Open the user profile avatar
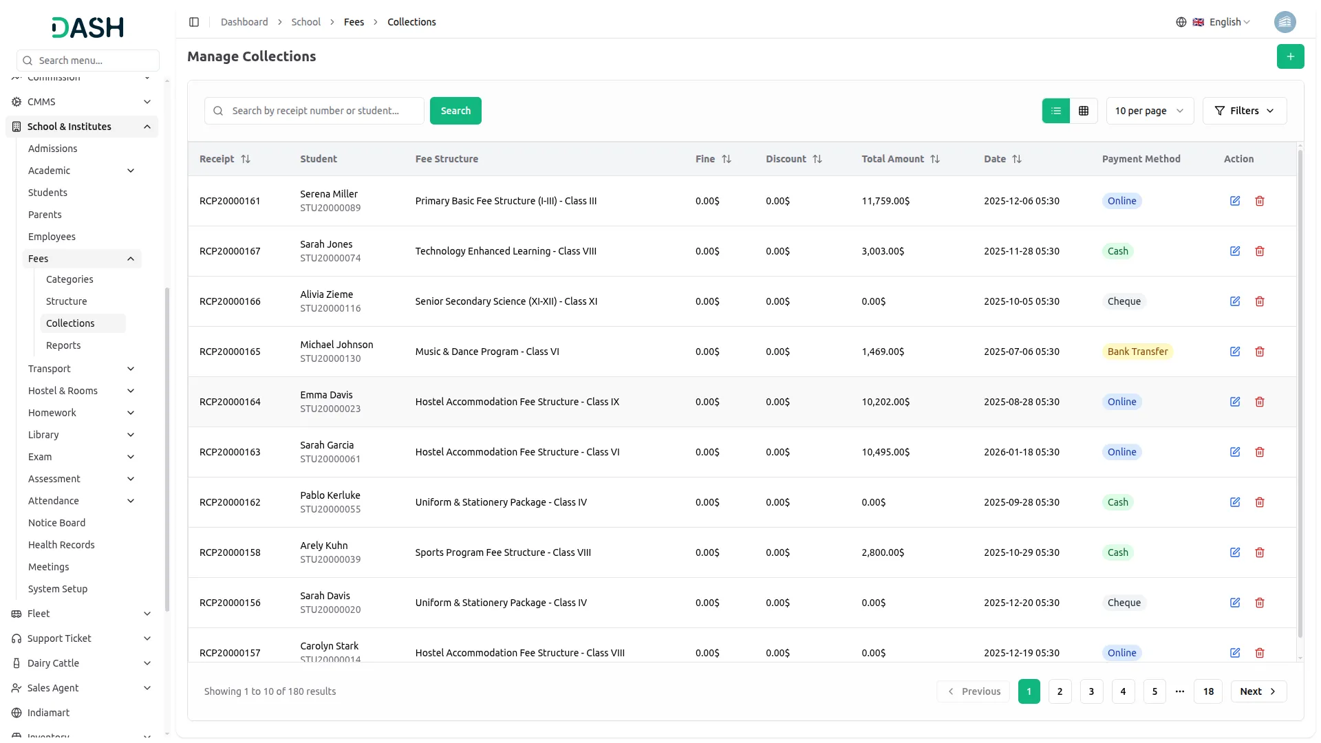This screenshot has width=1321, height=743. [1285, 22]
